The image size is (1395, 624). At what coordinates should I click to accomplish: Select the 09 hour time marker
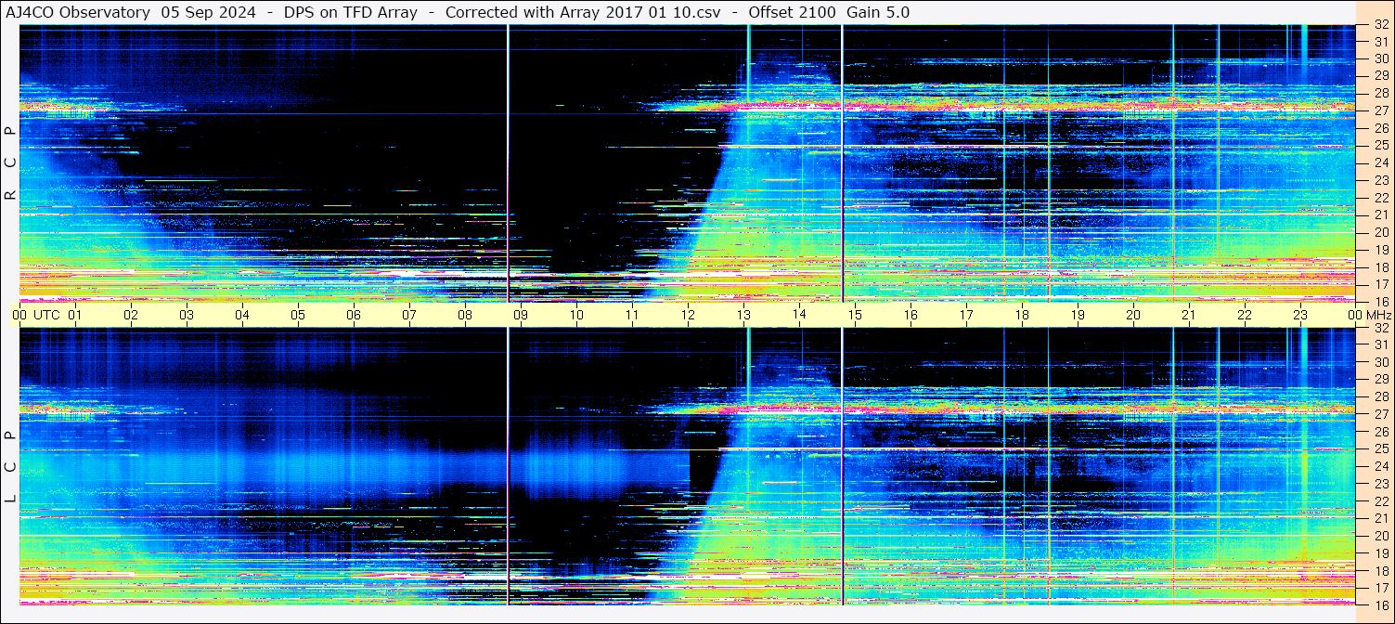click(521, 315)
